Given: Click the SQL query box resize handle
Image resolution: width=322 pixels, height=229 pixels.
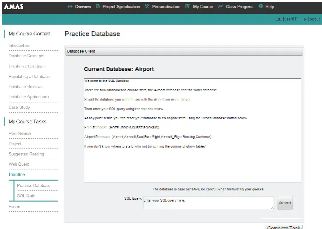Looking at the screenshot, I should [x=272, y=208].
